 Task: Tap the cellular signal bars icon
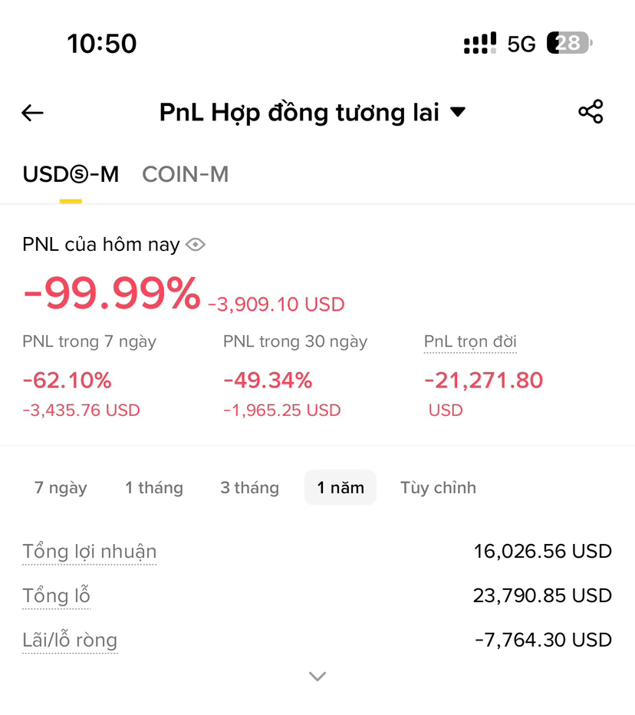[x=480, y=43]
